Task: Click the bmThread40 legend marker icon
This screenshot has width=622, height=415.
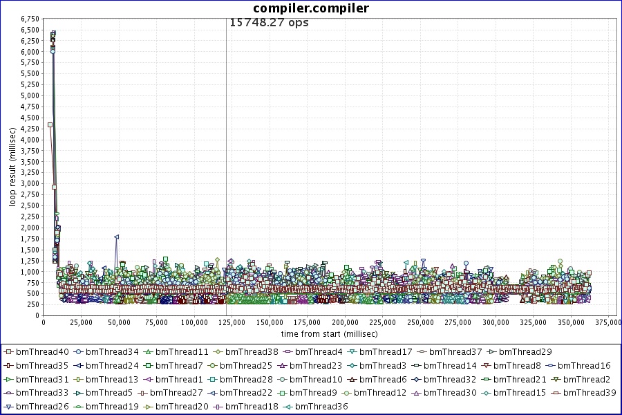Action: tap(8, 352)
